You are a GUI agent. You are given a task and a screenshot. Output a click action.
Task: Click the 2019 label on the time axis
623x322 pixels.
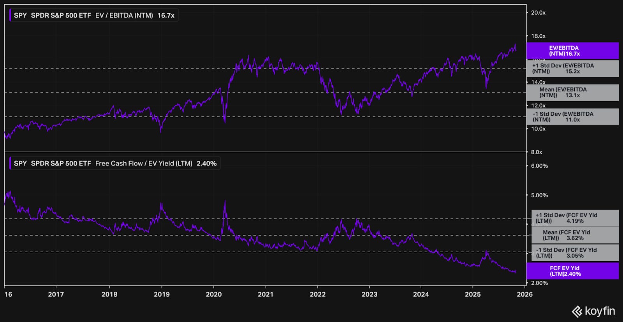tap(162, 294)
